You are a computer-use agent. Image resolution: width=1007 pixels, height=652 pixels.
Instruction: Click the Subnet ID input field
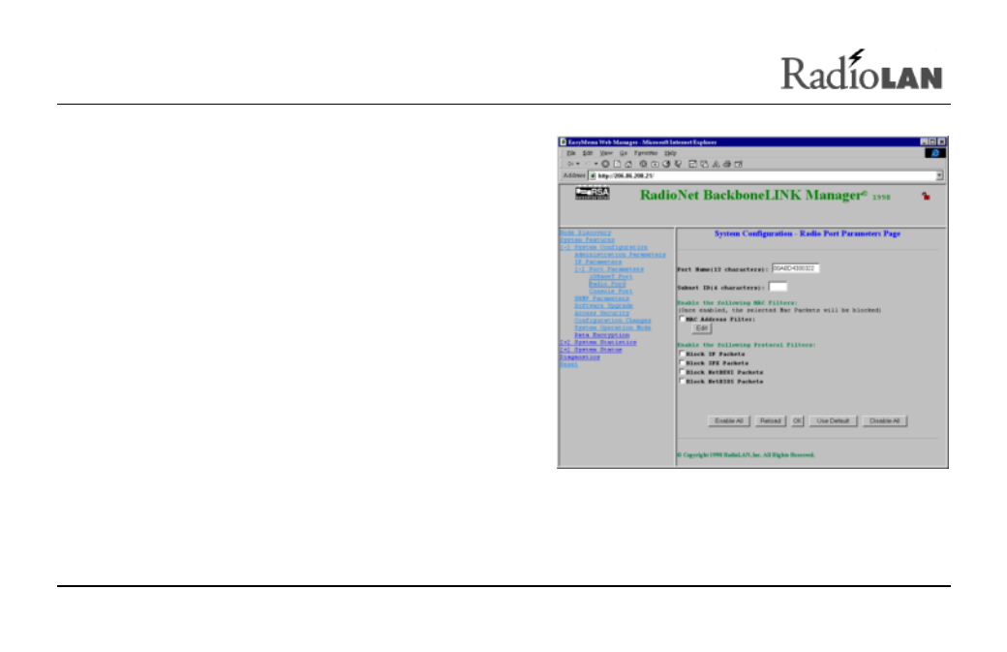(x=778, y=287)
